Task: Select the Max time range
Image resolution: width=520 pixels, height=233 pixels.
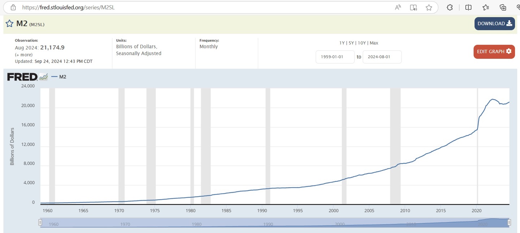Action: pyautogui.click(x=374, y=43)
